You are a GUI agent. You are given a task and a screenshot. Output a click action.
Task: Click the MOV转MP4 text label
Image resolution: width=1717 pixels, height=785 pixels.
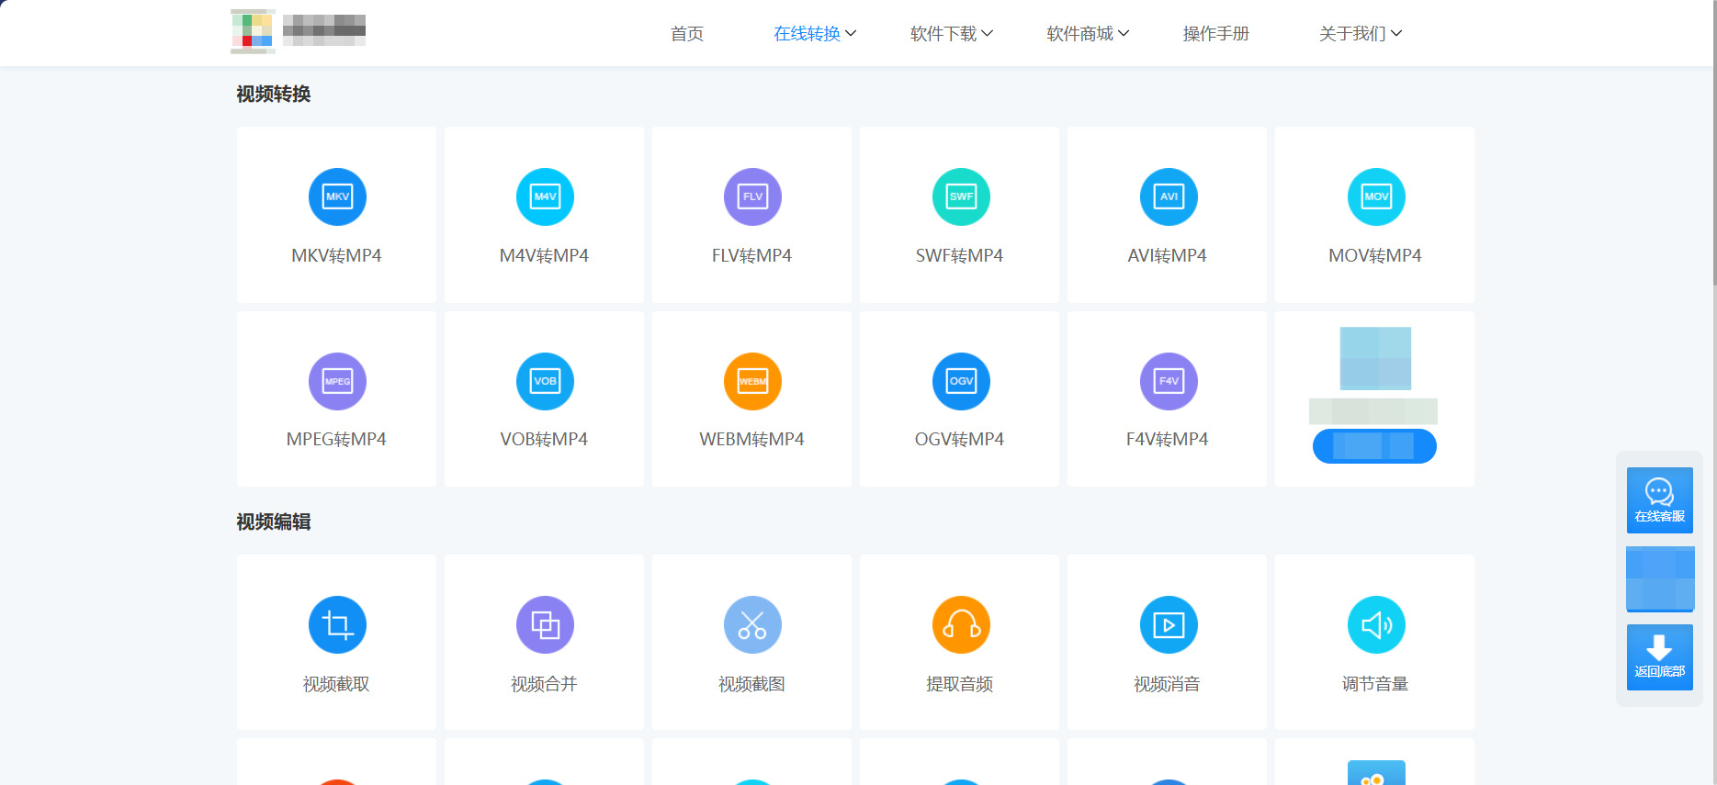point(1375,256)
